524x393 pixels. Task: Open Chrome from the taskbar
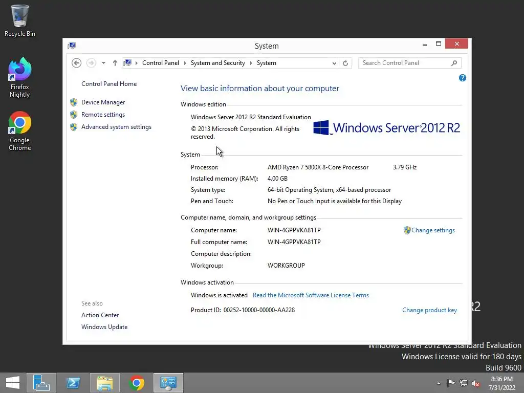pos(136,383)
